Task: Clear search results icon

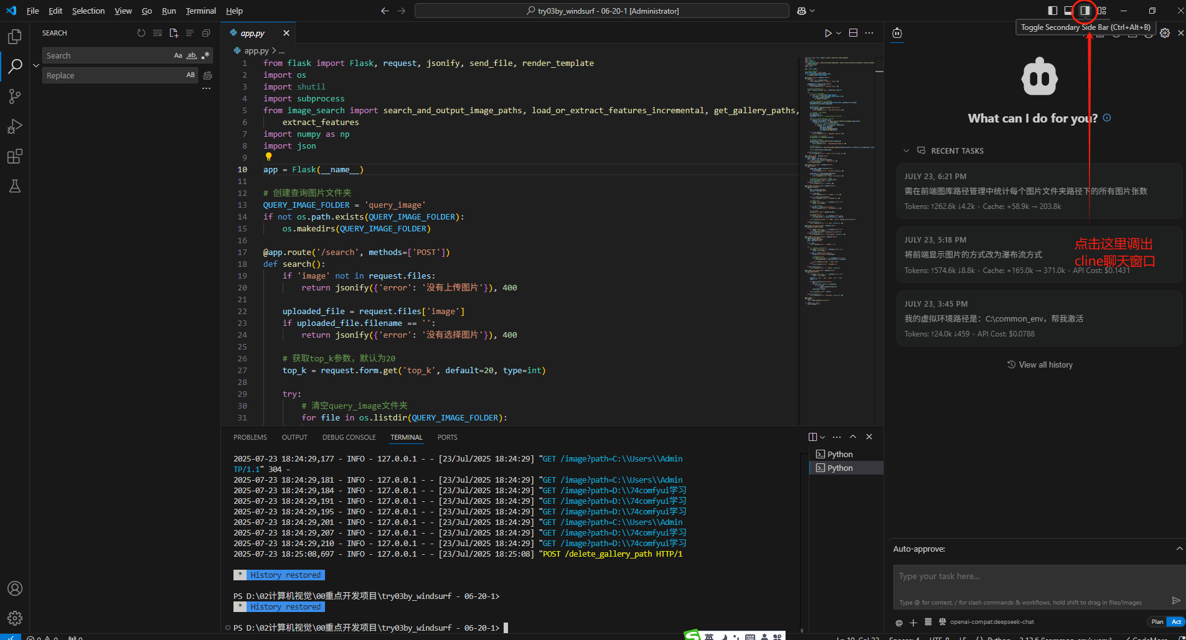Action: coord(158,33)
